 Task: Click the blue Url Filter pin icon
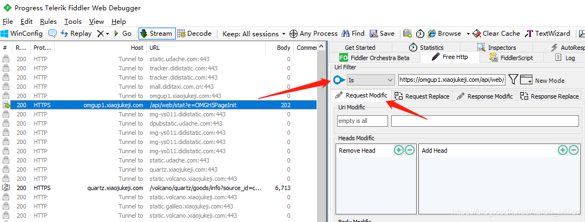pos(339,80)
